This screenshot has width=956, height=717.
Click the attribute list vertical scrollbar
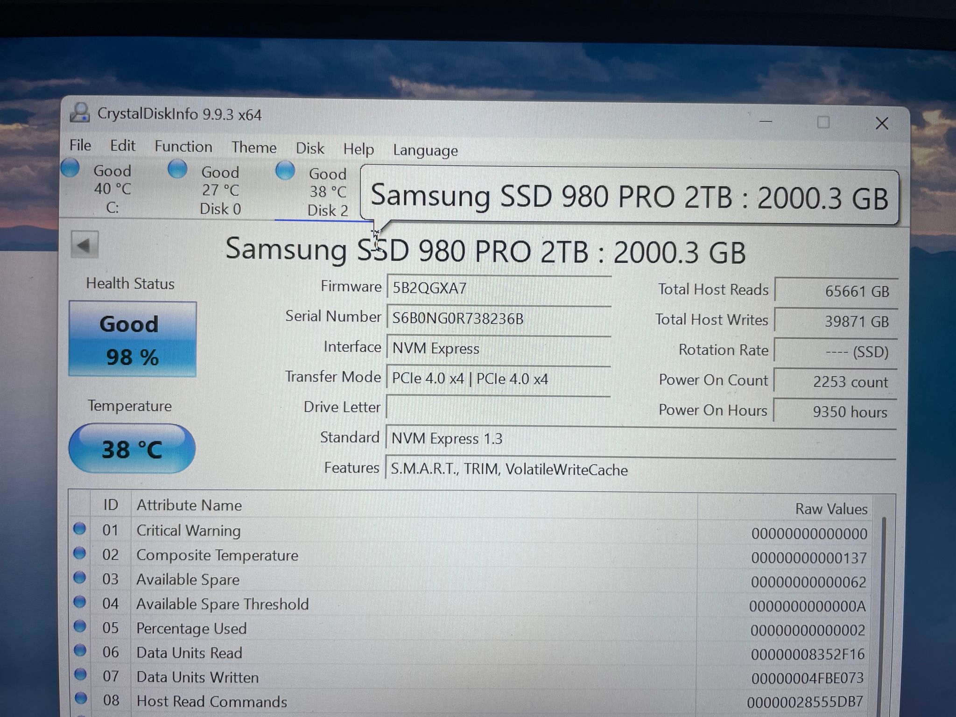[x=884, y=616]
